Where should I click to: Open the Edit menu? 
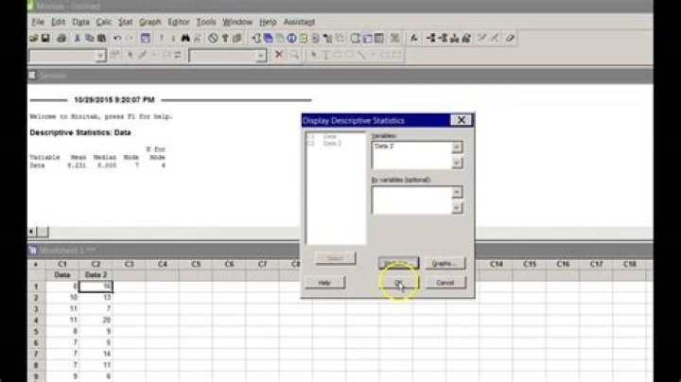tap(58, 22)
